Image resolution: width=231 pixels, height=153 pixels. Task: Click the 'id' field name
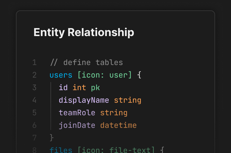(63, 88)
